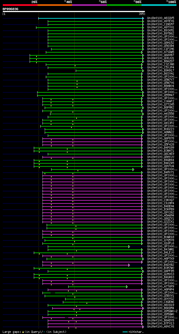View the UniRef100_B6KDM4 entry
Viewport: 179px width, 334px height.
coord(161,308)
